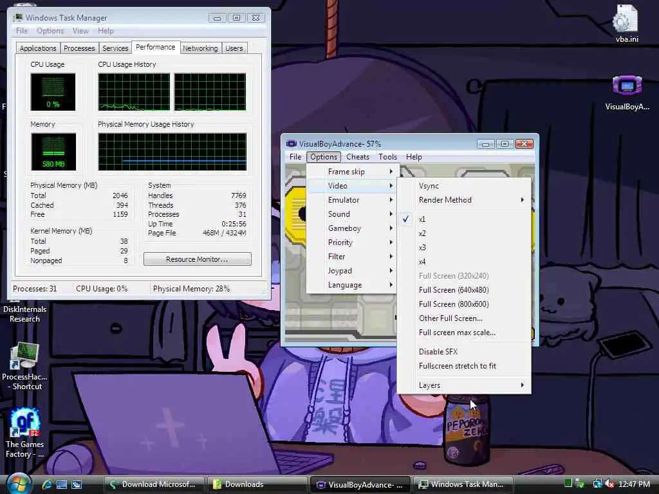659x494 pixels.
Task: Expand the Language submenu
Action: (351, 285)
